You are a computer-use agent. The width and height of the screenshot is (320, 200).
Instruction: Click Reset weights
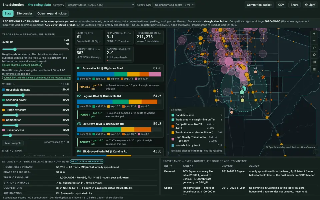point(13,143)
